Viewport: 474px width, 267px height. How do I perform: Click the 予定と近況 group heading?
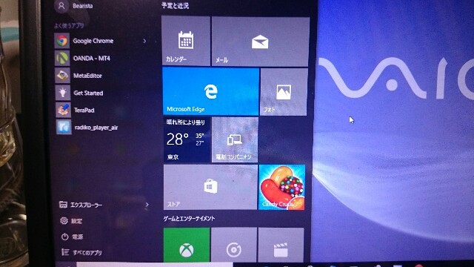coord(175,5)
